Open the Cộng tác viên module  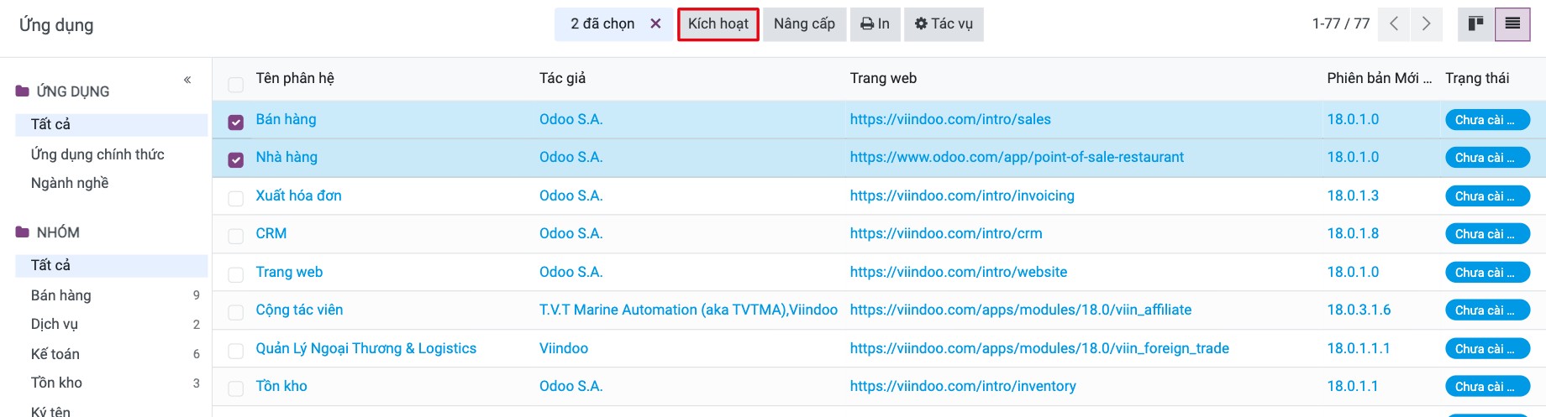pyautogui.click(x=299, y=310)
